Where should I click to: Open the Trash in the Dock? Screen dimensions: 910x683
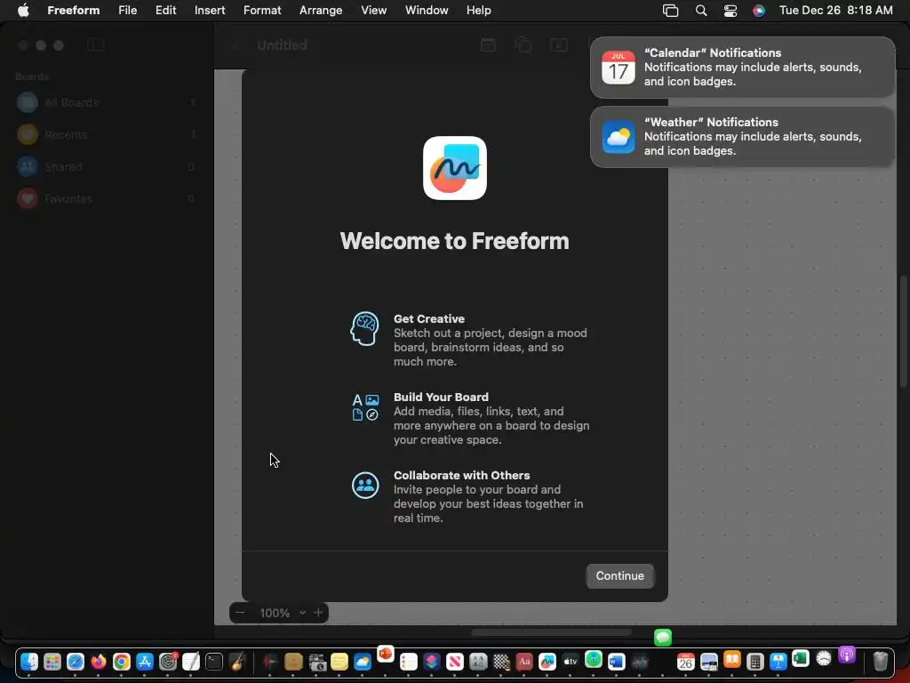881,662
